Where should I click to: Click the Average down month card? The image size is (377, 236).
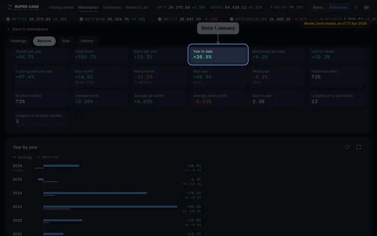218,99
